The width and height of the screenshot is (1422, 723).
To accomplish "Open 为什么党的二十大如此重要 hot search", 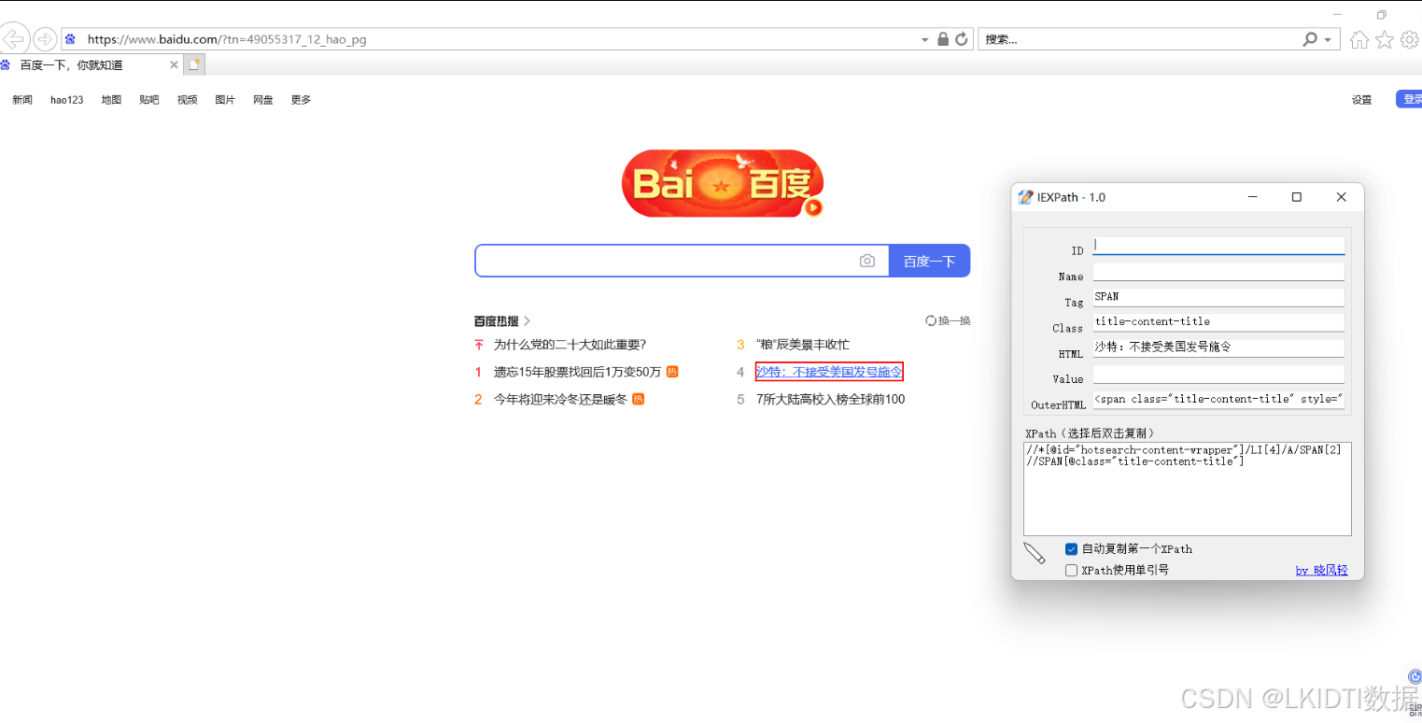I will [570, 345].
